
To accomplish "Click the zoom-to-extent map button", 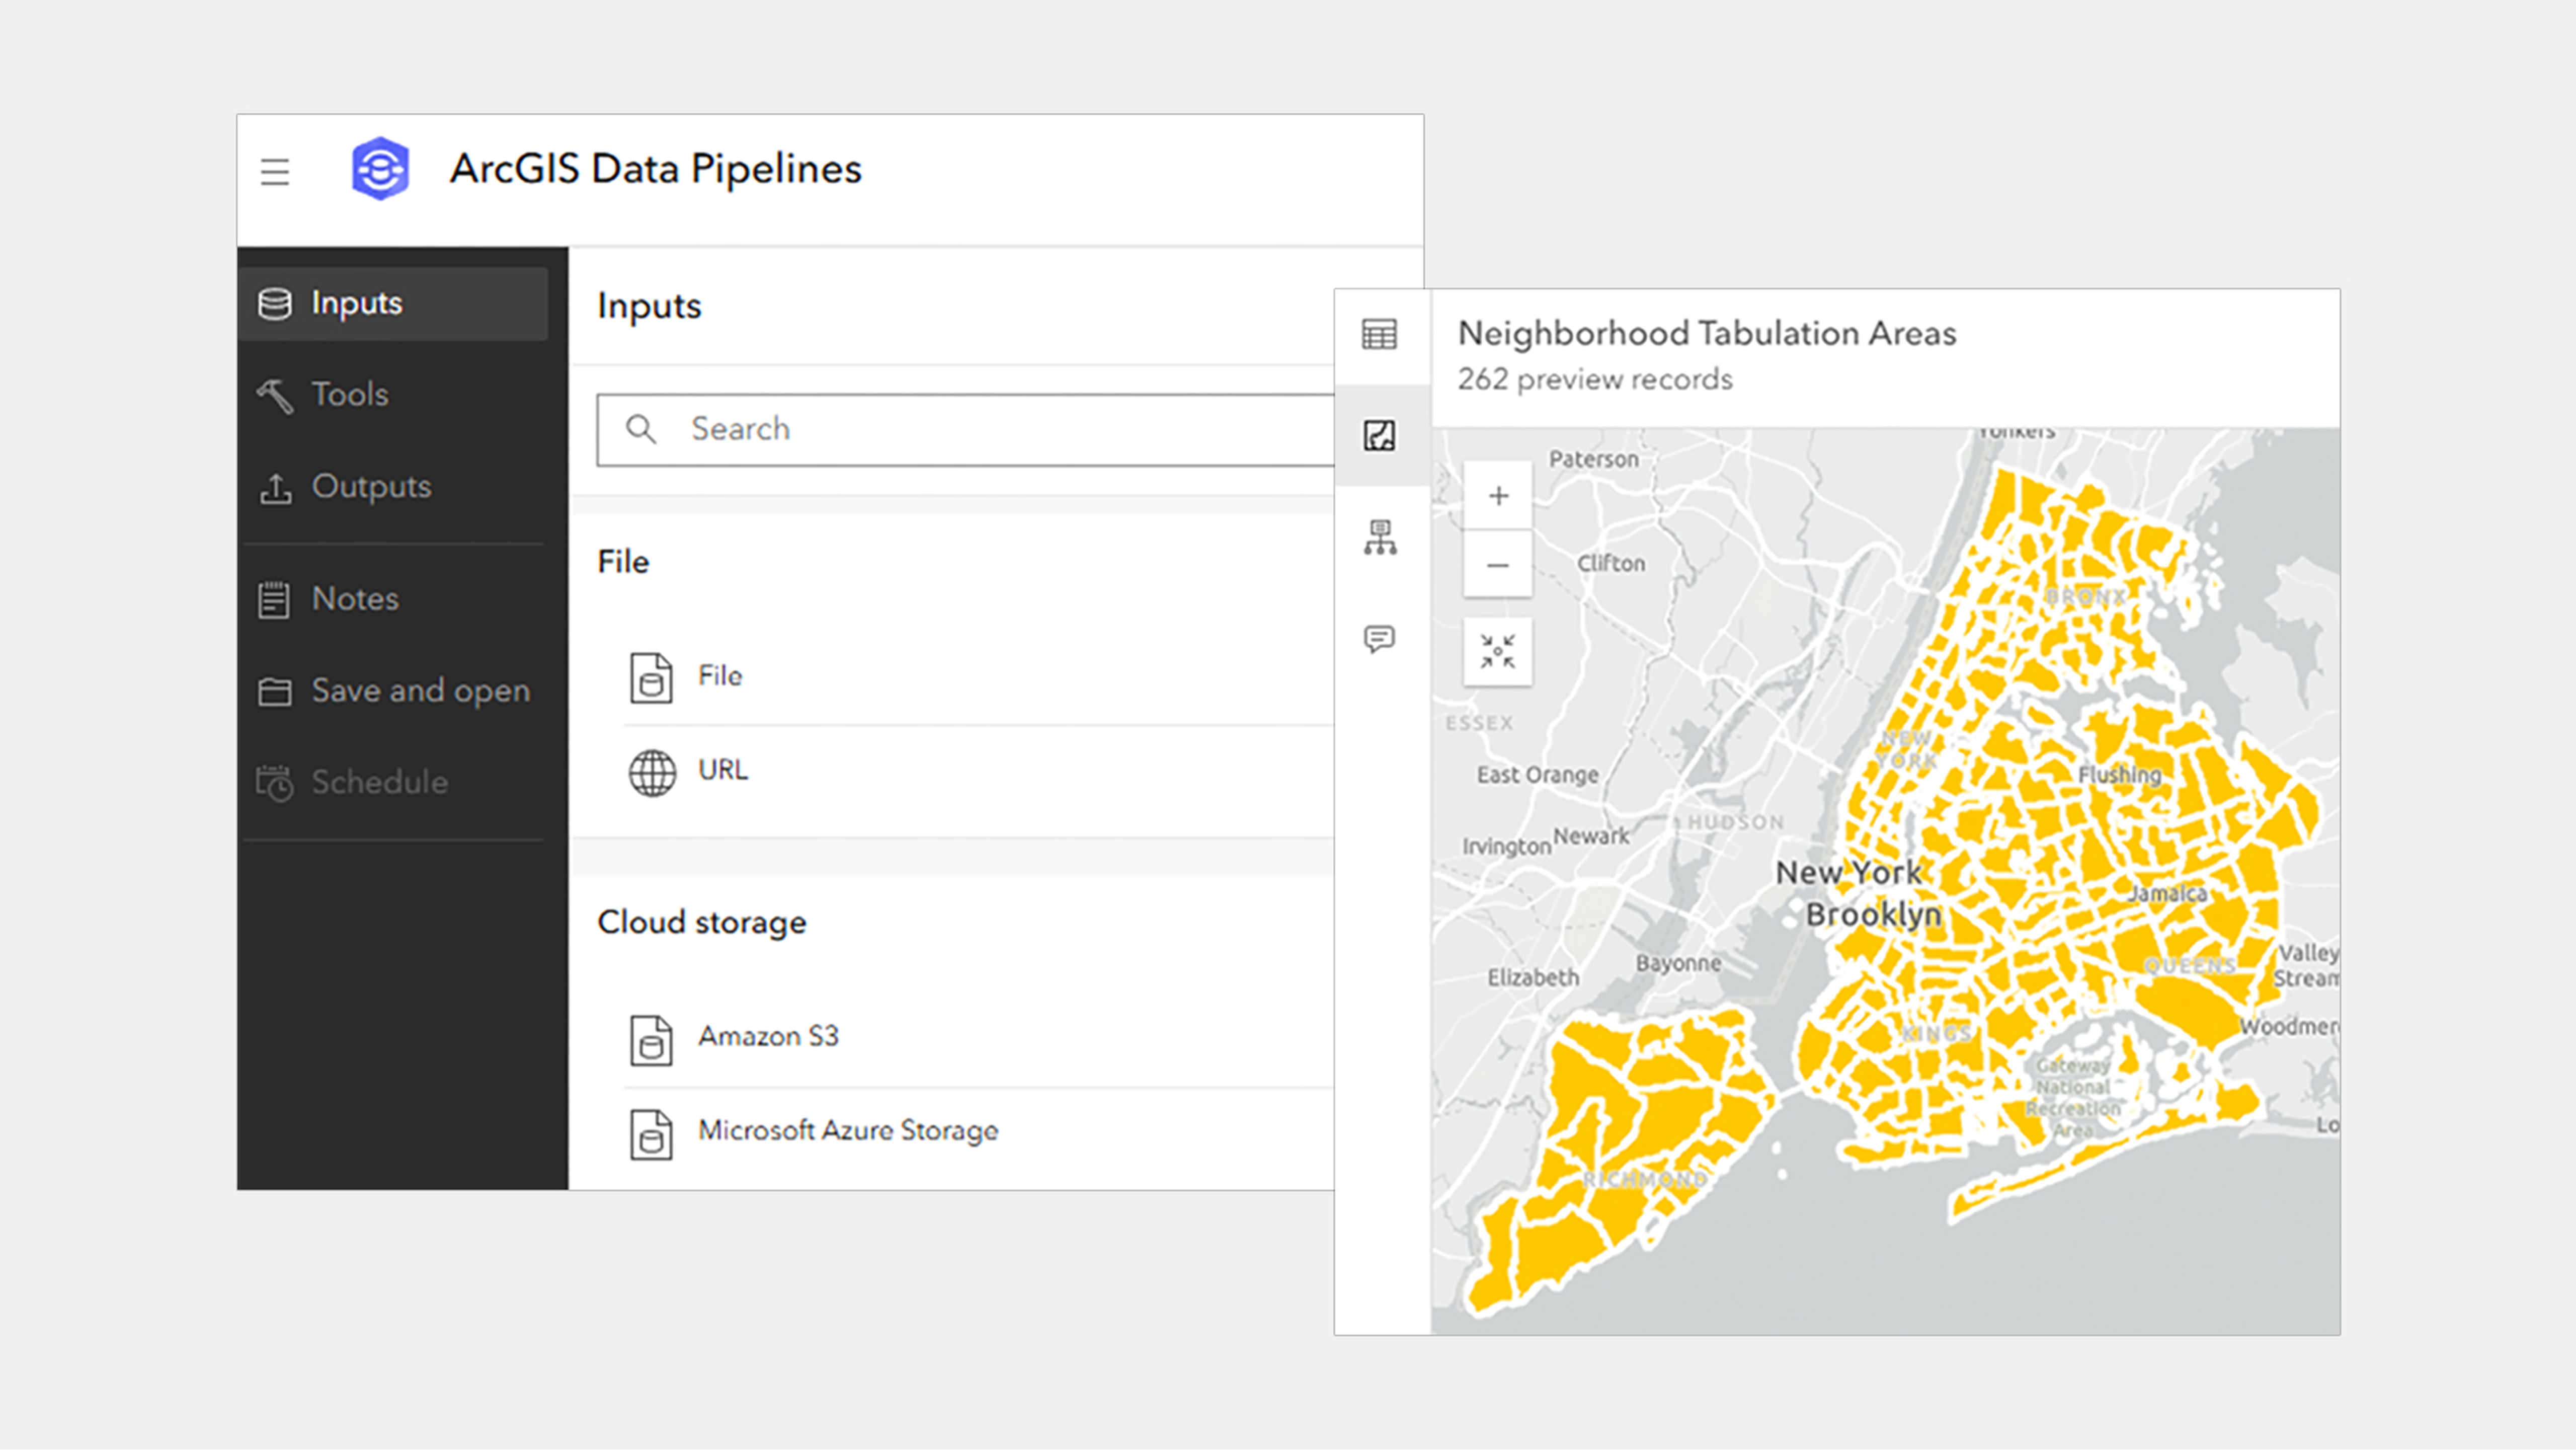I will [x=1498, y=652].
